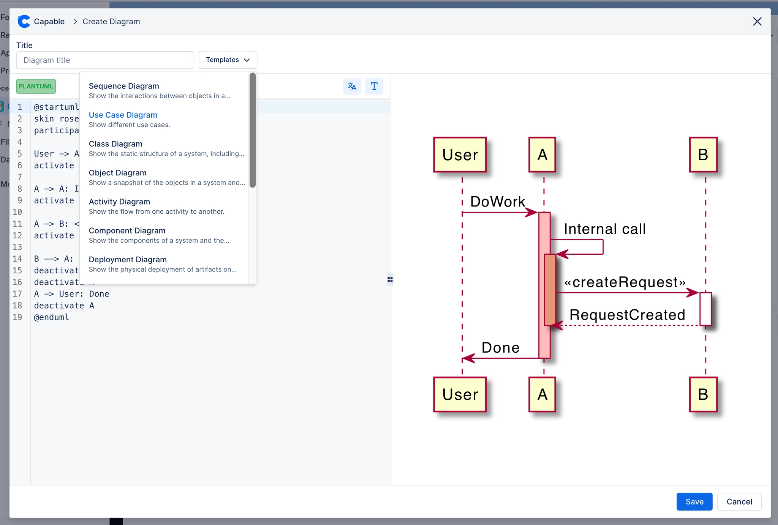Click the 'RequestCreated' label in the preview
The image size is (778, 525).
[627, 315]
